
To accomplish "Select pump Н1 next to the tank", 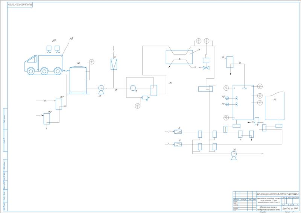I will click(x=101, y=90).
